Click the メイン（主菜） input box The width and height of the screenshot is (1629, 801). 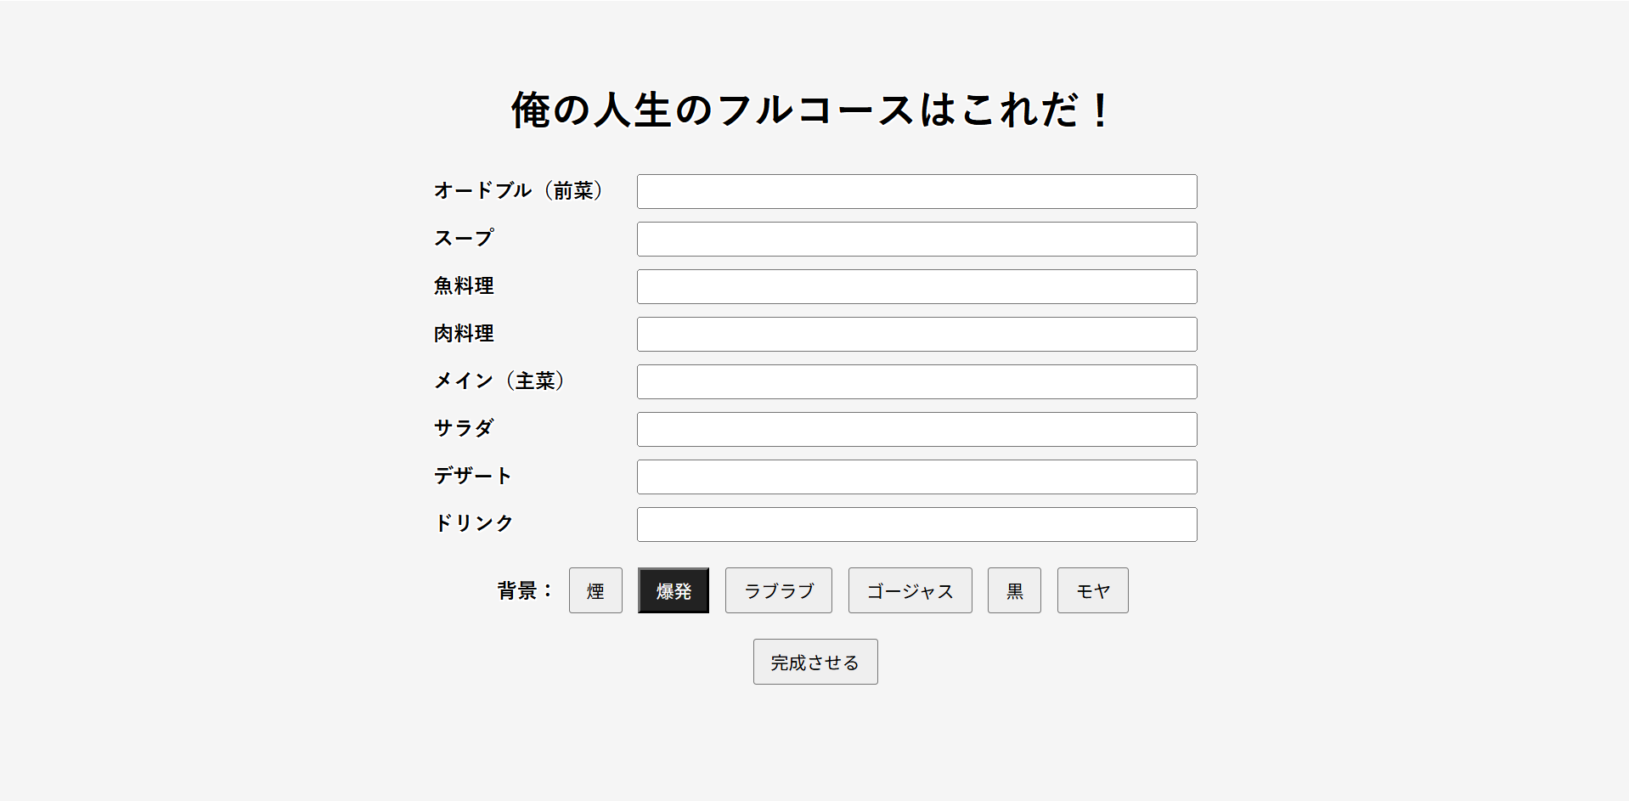click(916, 381)
